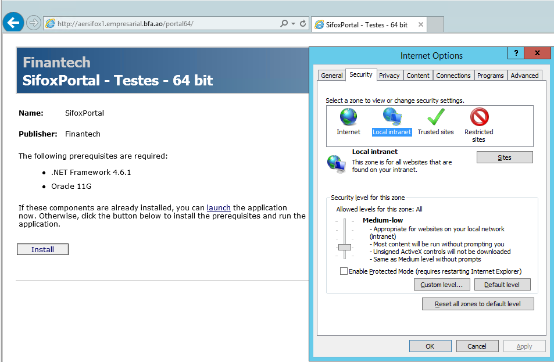Click '.NET Framework 4.6.1' prerequisite text
The height and width of the screenshot is (362, 554).
pyautogui.click(x=91, y=173)
